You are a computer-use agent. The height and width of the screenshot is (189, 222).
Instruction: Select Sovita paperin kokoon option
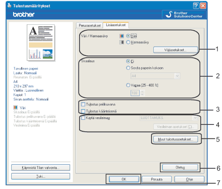pyautogui.click(x=128, y=68)
